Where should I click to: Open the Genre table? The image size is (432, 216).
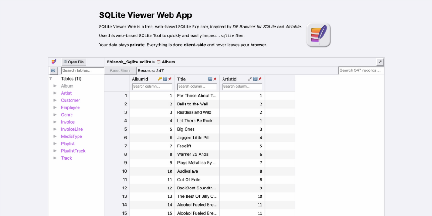coord(67,115)
